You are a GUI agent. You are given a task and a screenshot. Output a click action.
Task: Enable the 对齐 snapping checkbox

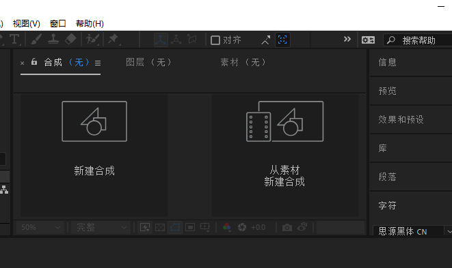pos(215,40)
